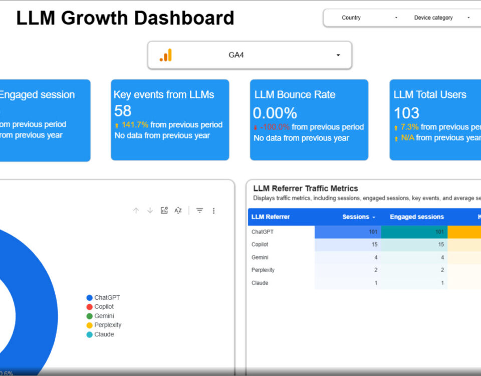Click the up arrow beside 7.3%

point(396,127)
